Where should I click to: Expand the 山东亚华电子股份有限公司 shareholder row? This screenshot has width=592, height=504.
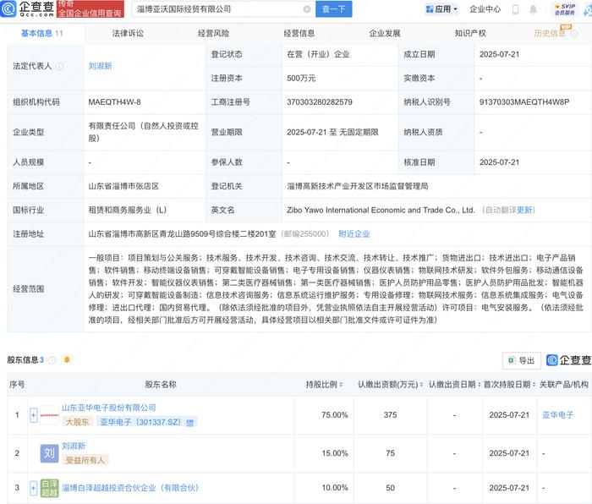33,415
